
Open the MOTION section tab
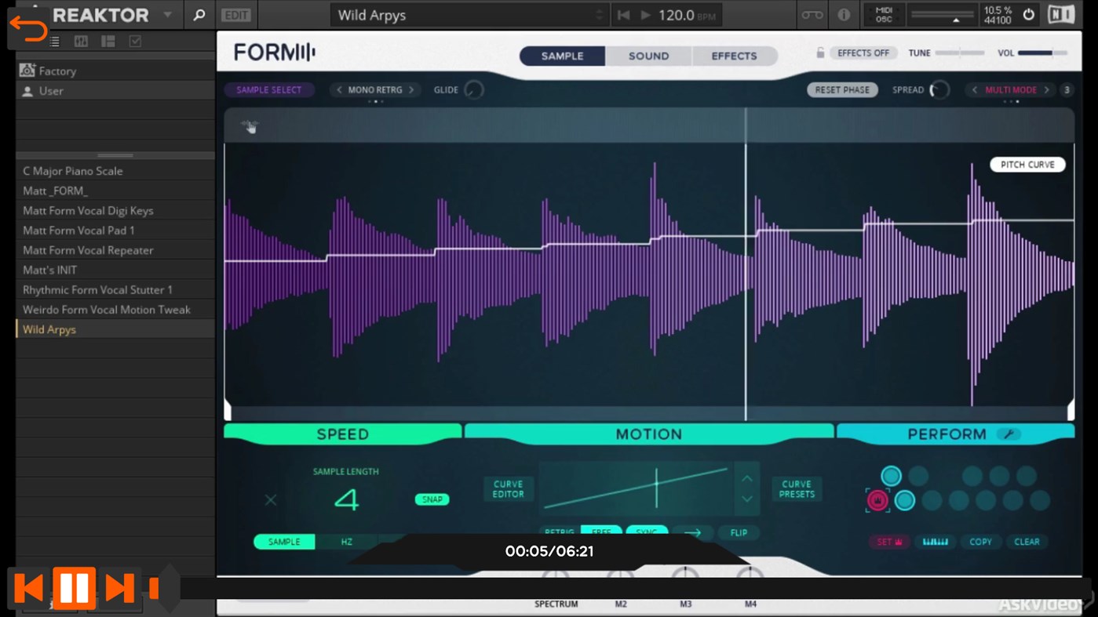649,434
